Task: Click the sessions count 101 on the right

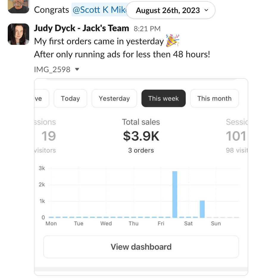Action: [236, 136]
